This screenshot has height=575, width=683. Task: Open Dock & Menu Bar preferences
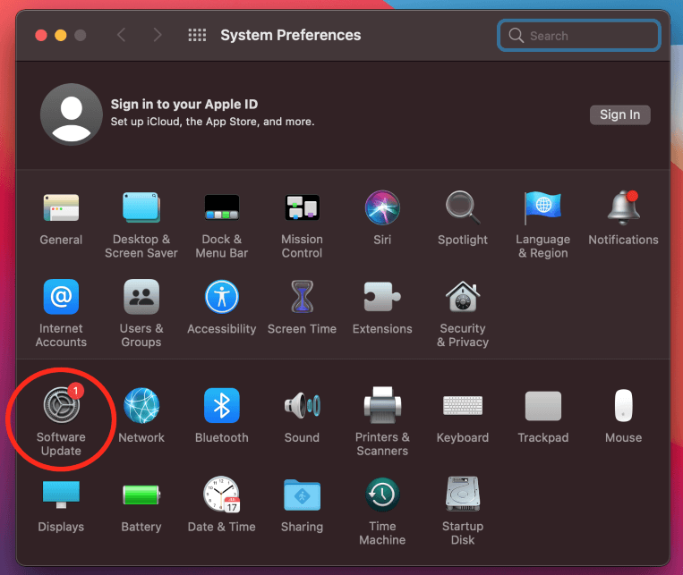(x=221, y=208)
